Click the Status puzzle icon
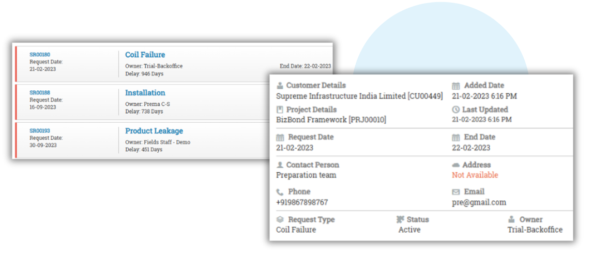This screenshot has height=257, width=593. click(x=401, y=219)
